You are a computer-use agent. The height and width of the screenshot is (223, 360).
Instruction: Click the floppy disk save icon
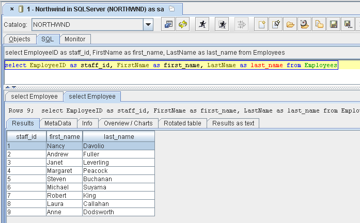tap(333, 24)
